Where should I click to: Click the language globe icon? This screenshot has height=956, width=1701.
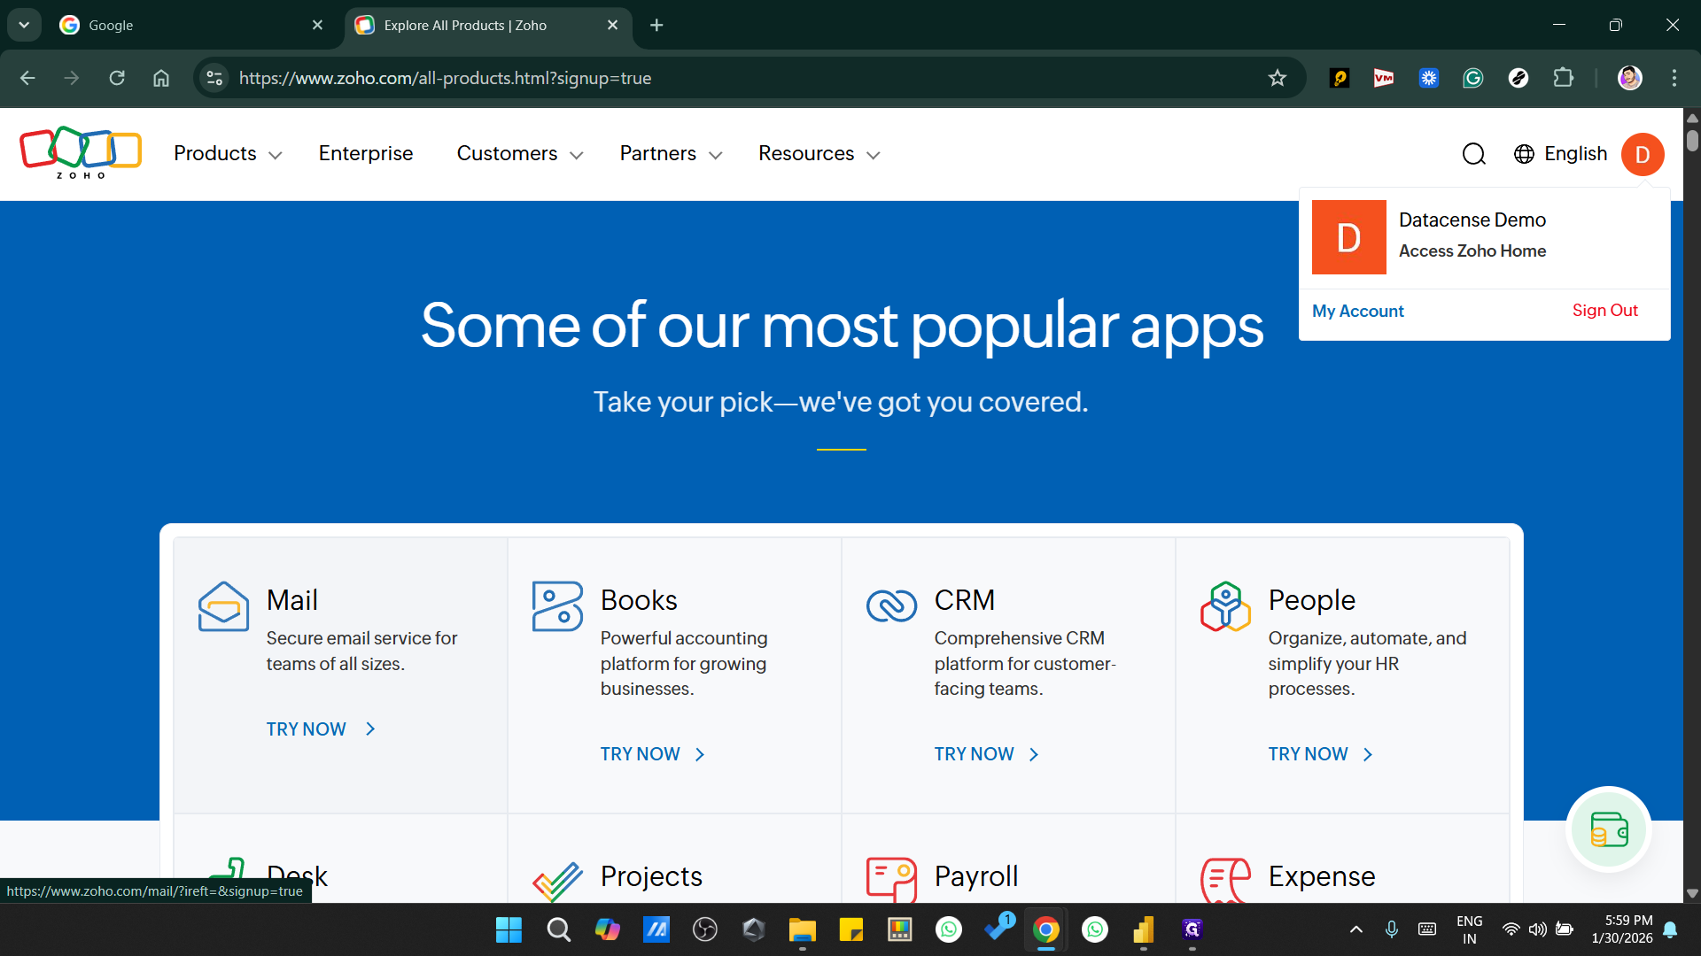coord(1525,153)
